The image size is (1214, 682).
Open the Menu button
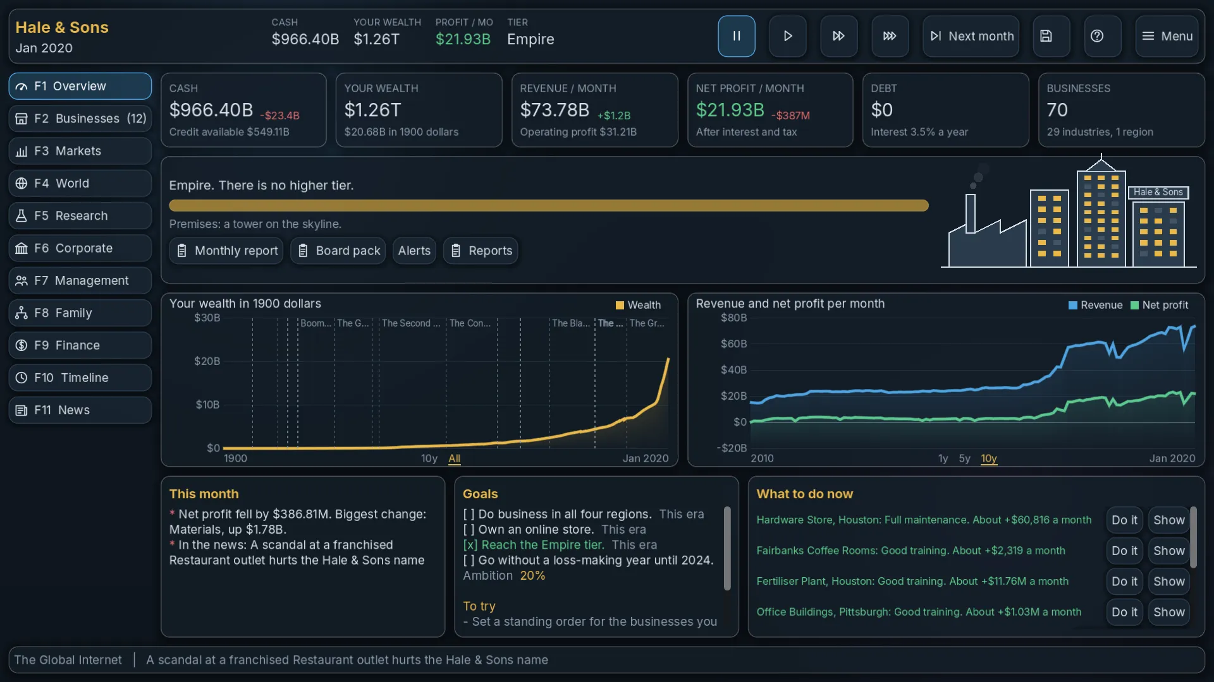click(x=1167, y=36)
